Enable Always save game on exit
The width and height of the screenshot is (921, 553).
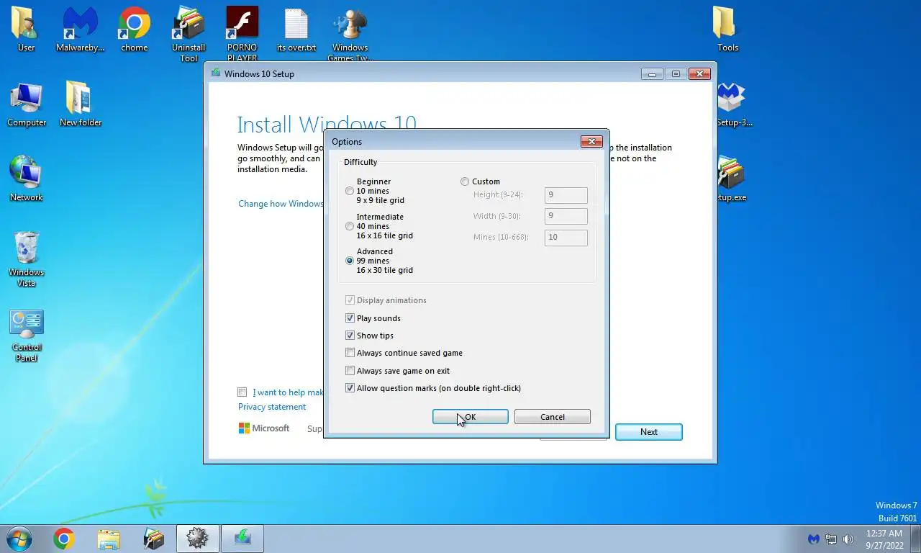(350, 371)
